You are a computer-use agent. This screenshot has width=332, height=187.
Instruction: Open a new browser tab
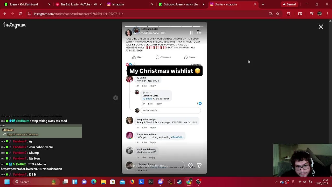click(263, 4)
